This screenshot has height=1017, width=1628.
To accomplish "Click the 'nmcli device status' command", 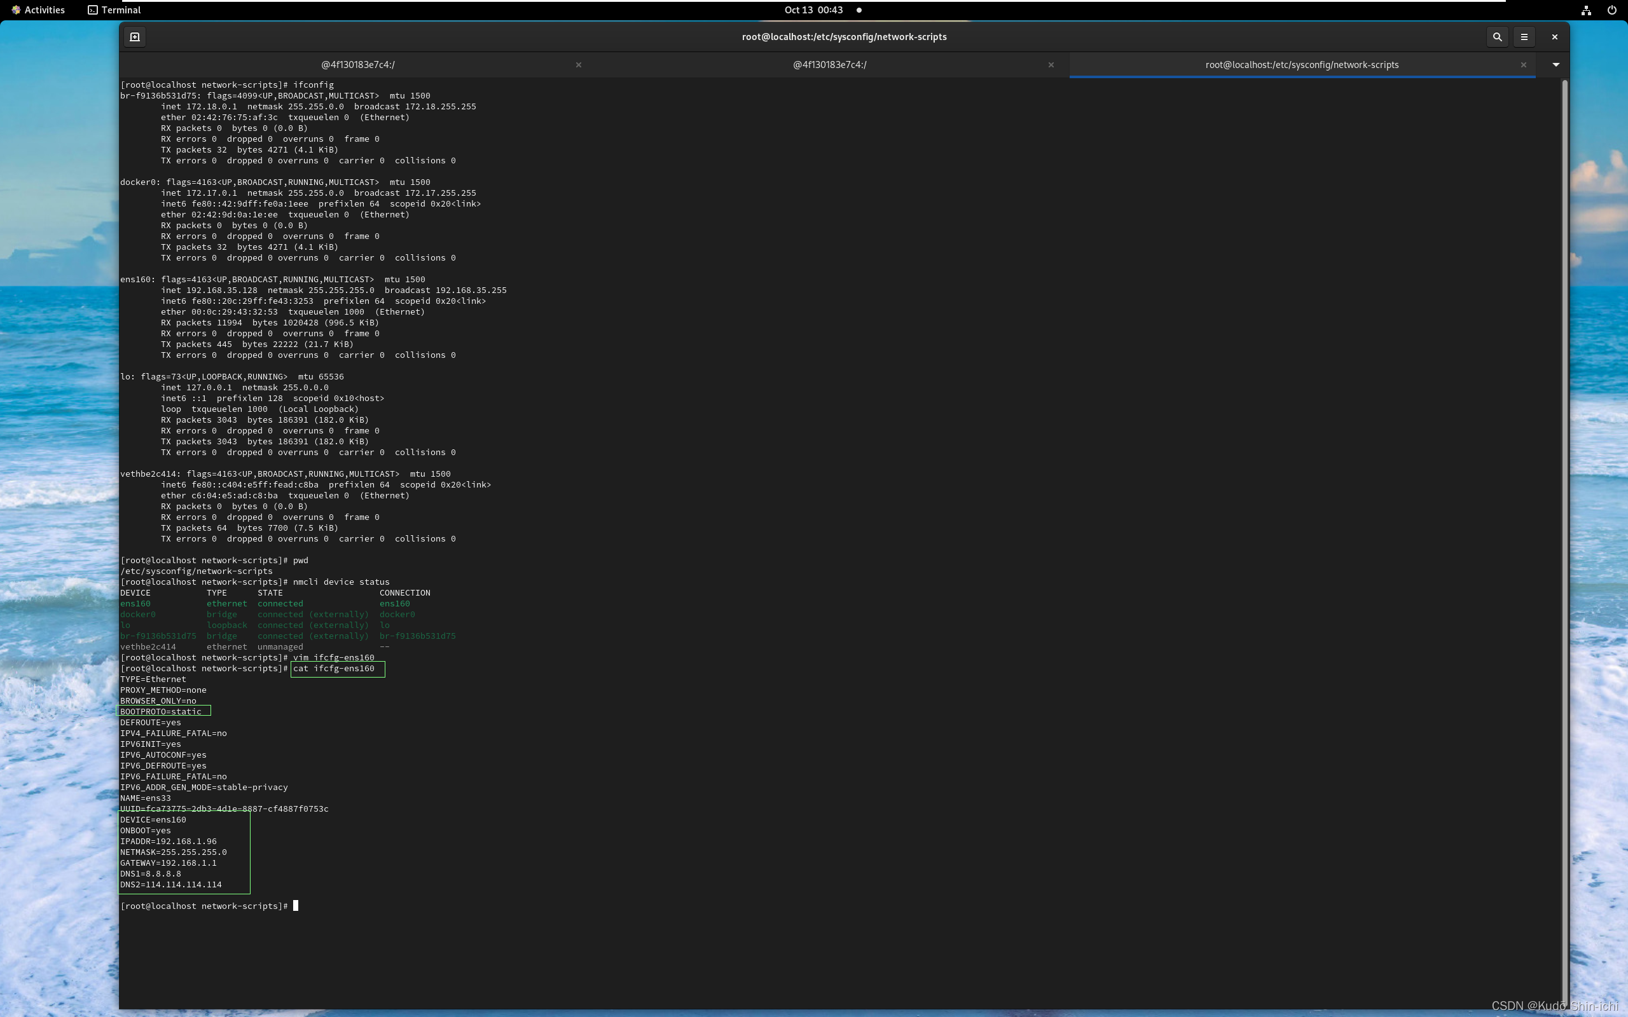I will pos(341,582).
